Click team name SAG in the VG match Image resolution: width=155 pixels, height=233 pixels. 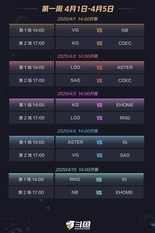pos(125,155)
